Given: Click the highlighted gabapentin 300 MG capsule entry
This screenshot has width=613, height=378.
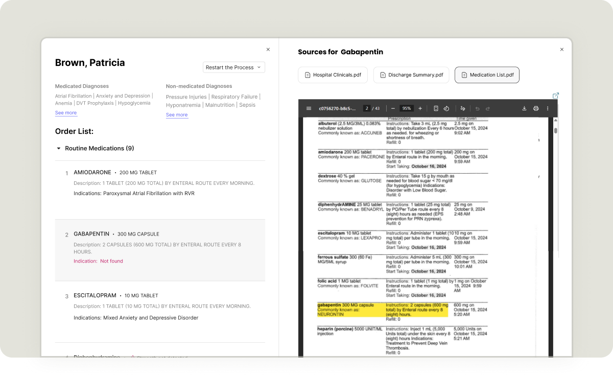Looking at the screenshot, I should 383,310.
